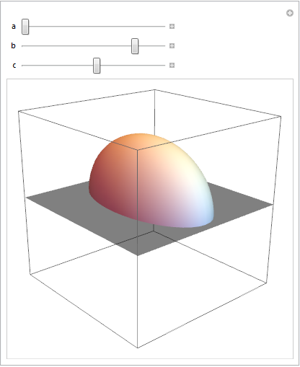This screenshot has width=300, height=367.
Task: Click the slider b thumb
Action: click(135, 46)
